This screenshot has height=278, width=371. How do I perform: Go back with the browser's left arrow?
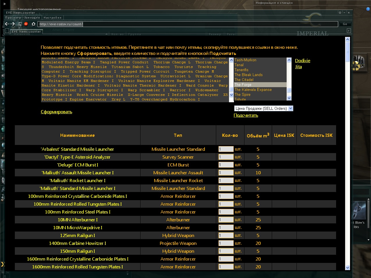click(x=7, y=24)
